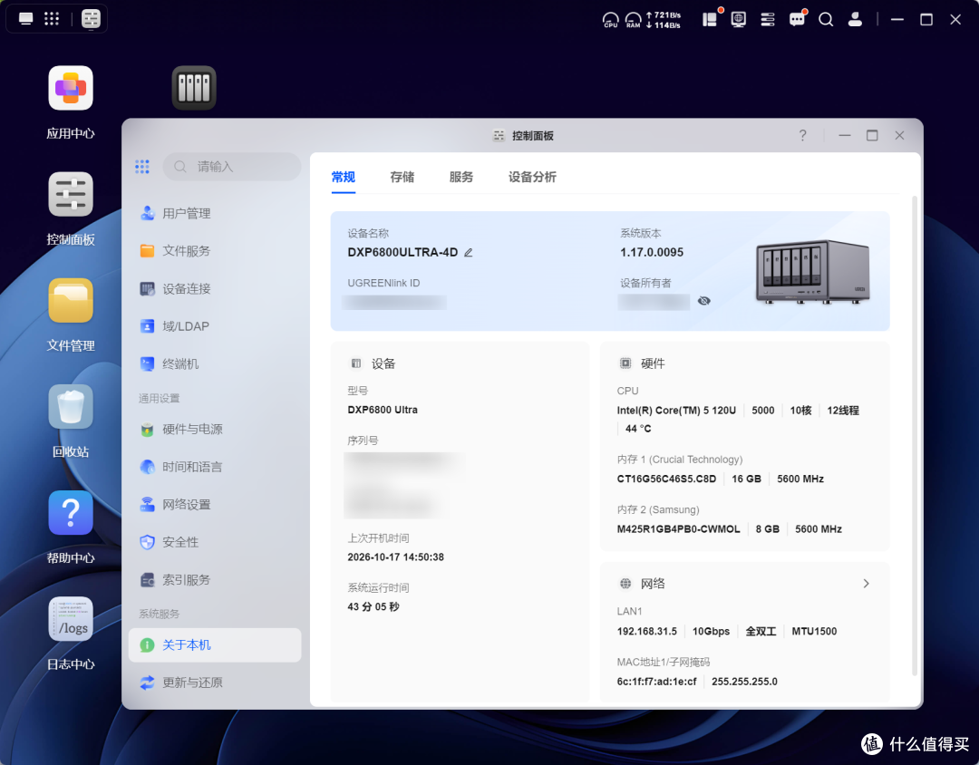
Task: Click the NAS device thumbnail image
Action: point(813,272)
